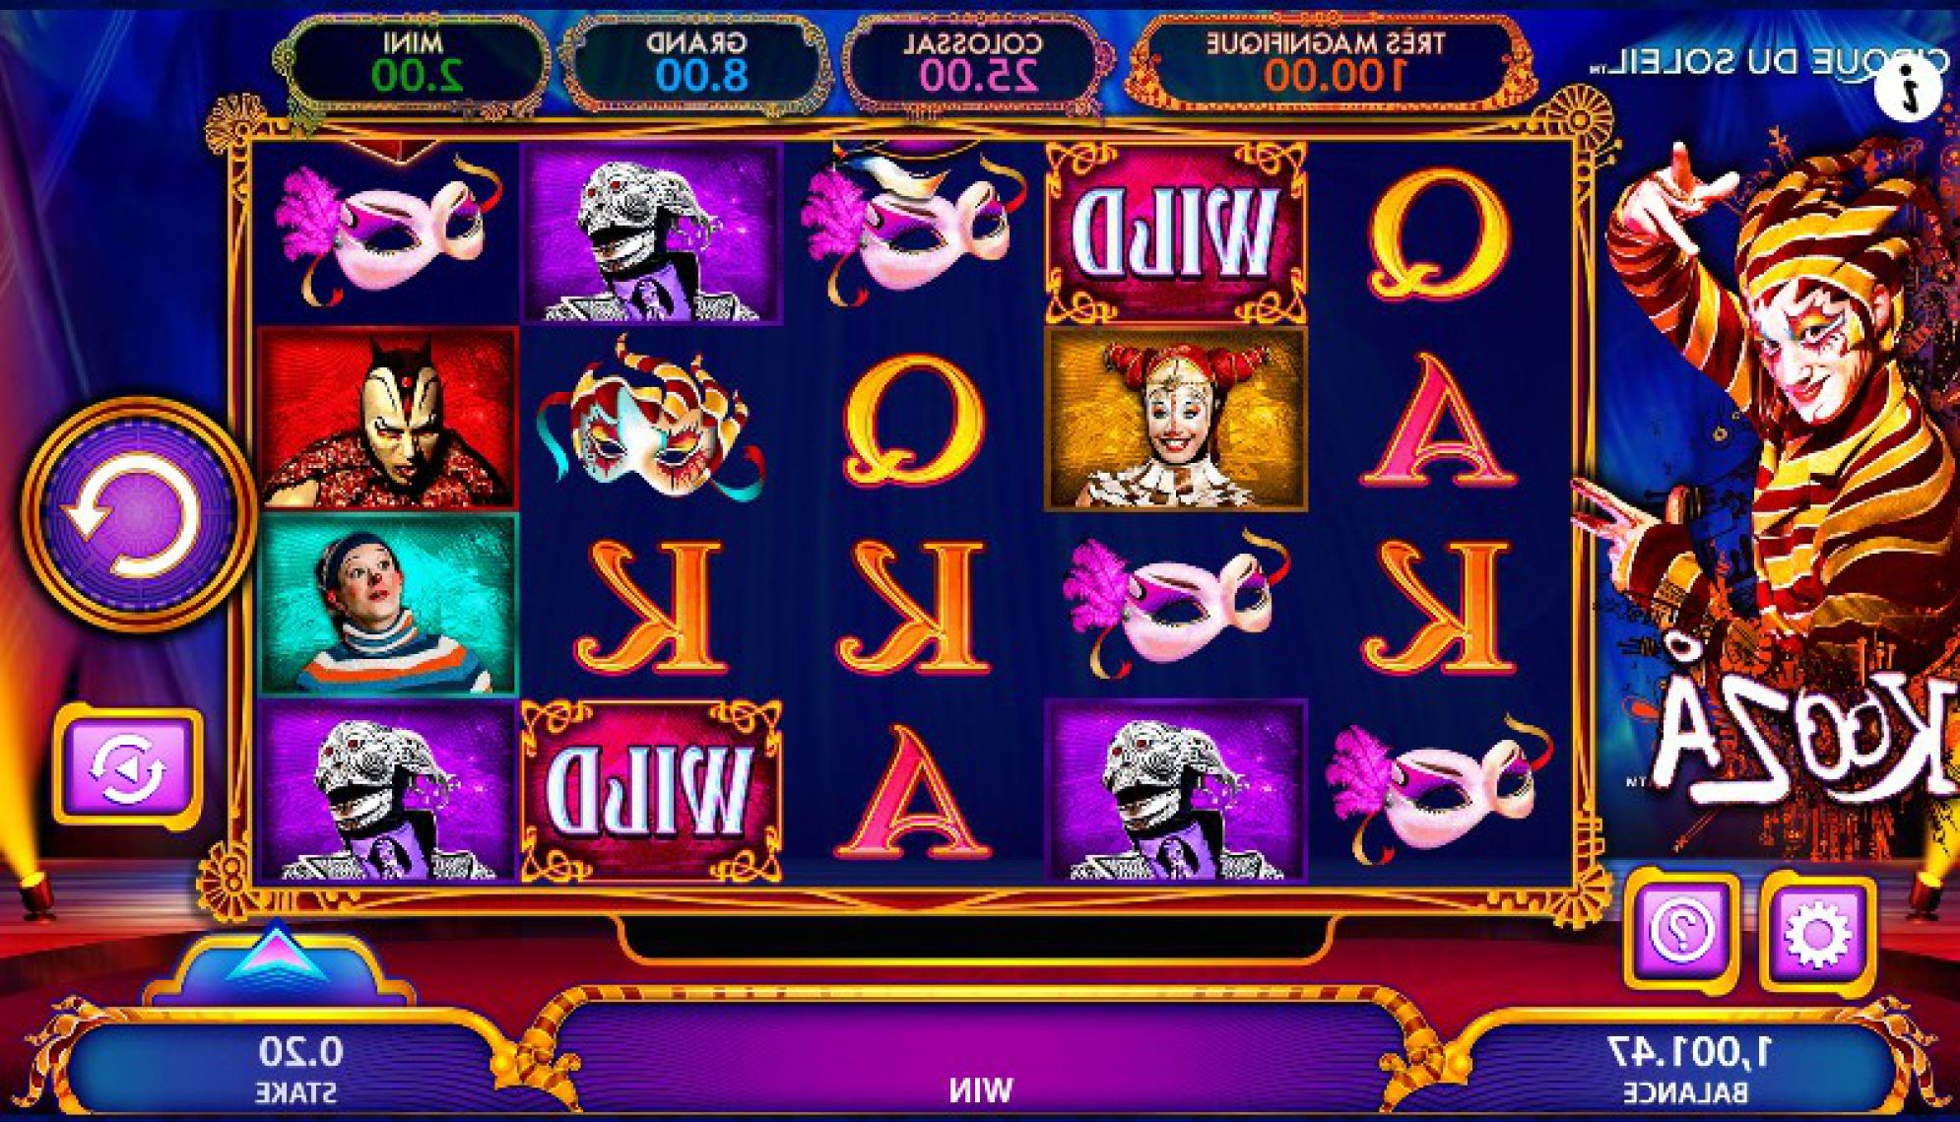Screen dimensions: 1960x1122
Task: Click the stake 0.20 display
Action: coord(299,1068)
